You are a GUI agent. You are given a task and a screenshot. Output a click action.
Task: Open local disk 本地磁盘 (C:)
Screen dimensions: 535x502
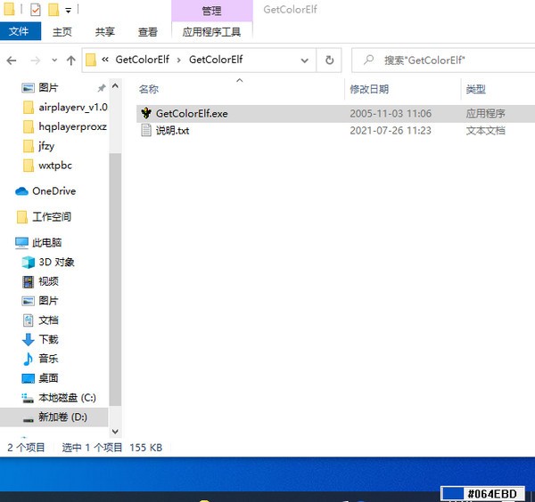tap(66, 398)
